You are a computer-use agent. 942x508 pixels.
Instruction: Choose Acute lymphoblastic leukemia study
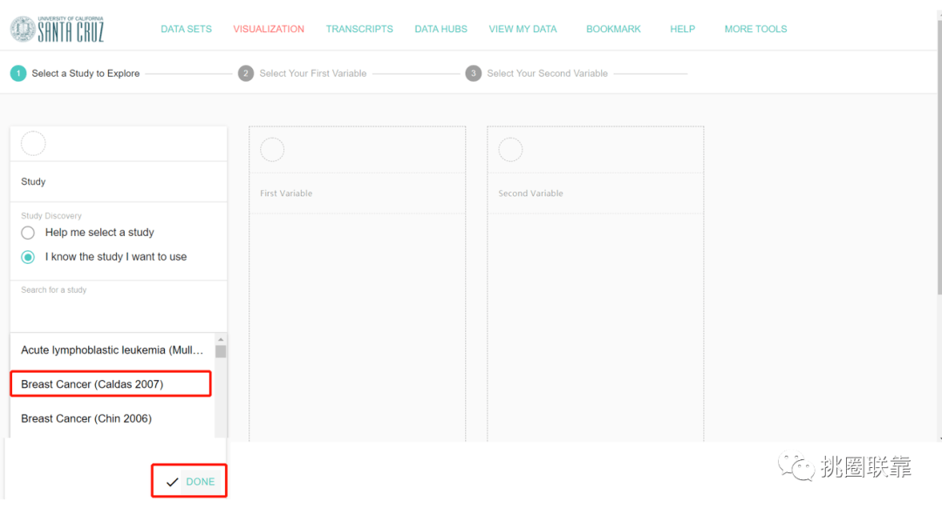pos(113,350)
